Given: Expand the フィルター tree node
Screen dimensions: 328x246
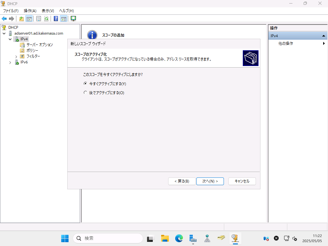Looking at the screenshot, I should (16, 56).
